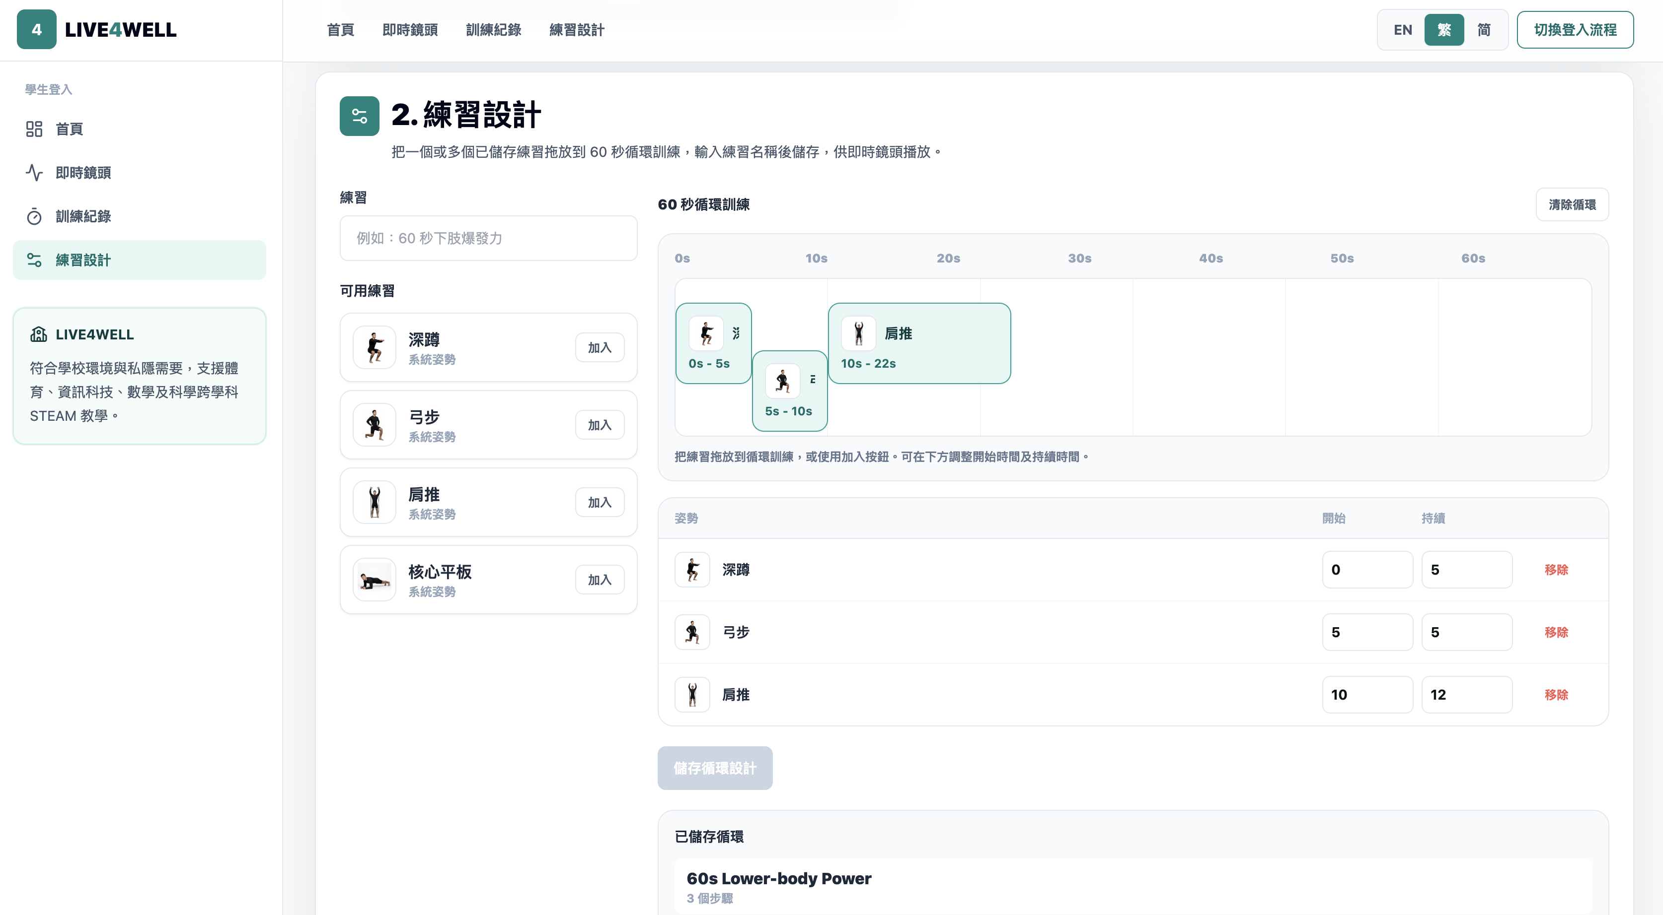Image resolution: width=1663 pixels, height=915 pixels.
Task: Go to 即時鏡頭 from the sidebar
Action: [140, 173]
